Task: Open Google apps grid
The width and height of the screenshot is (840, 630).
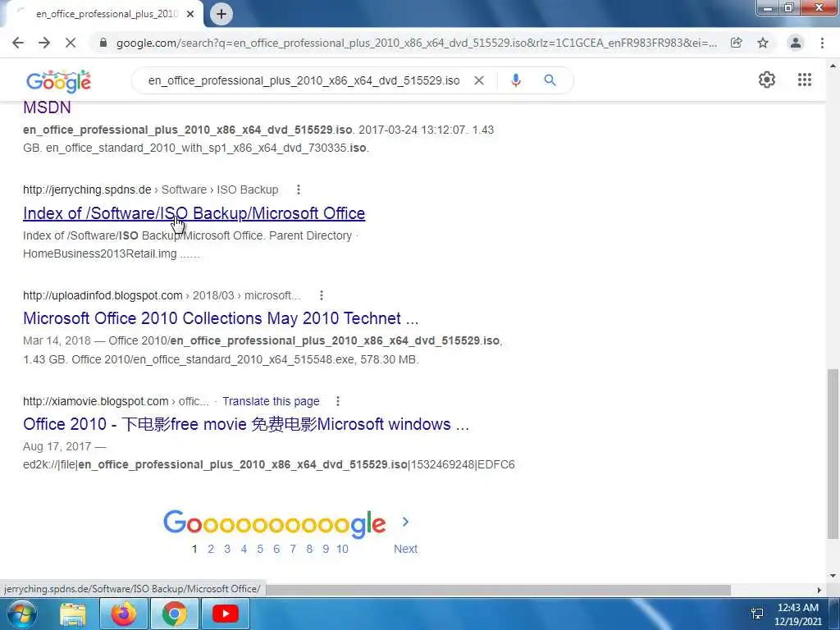Action: click(804, 80)
